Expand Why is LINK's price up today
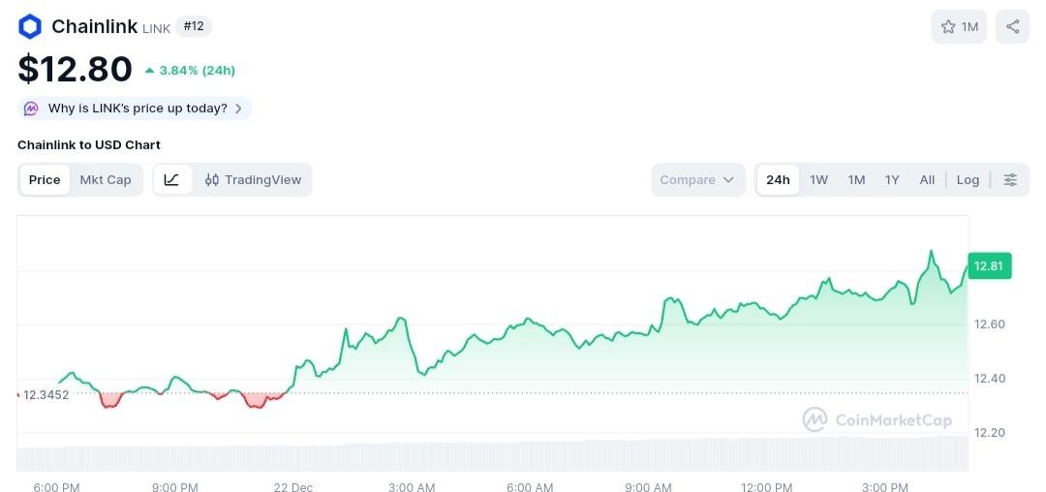1046x492 pixels. tap(138, 108)
